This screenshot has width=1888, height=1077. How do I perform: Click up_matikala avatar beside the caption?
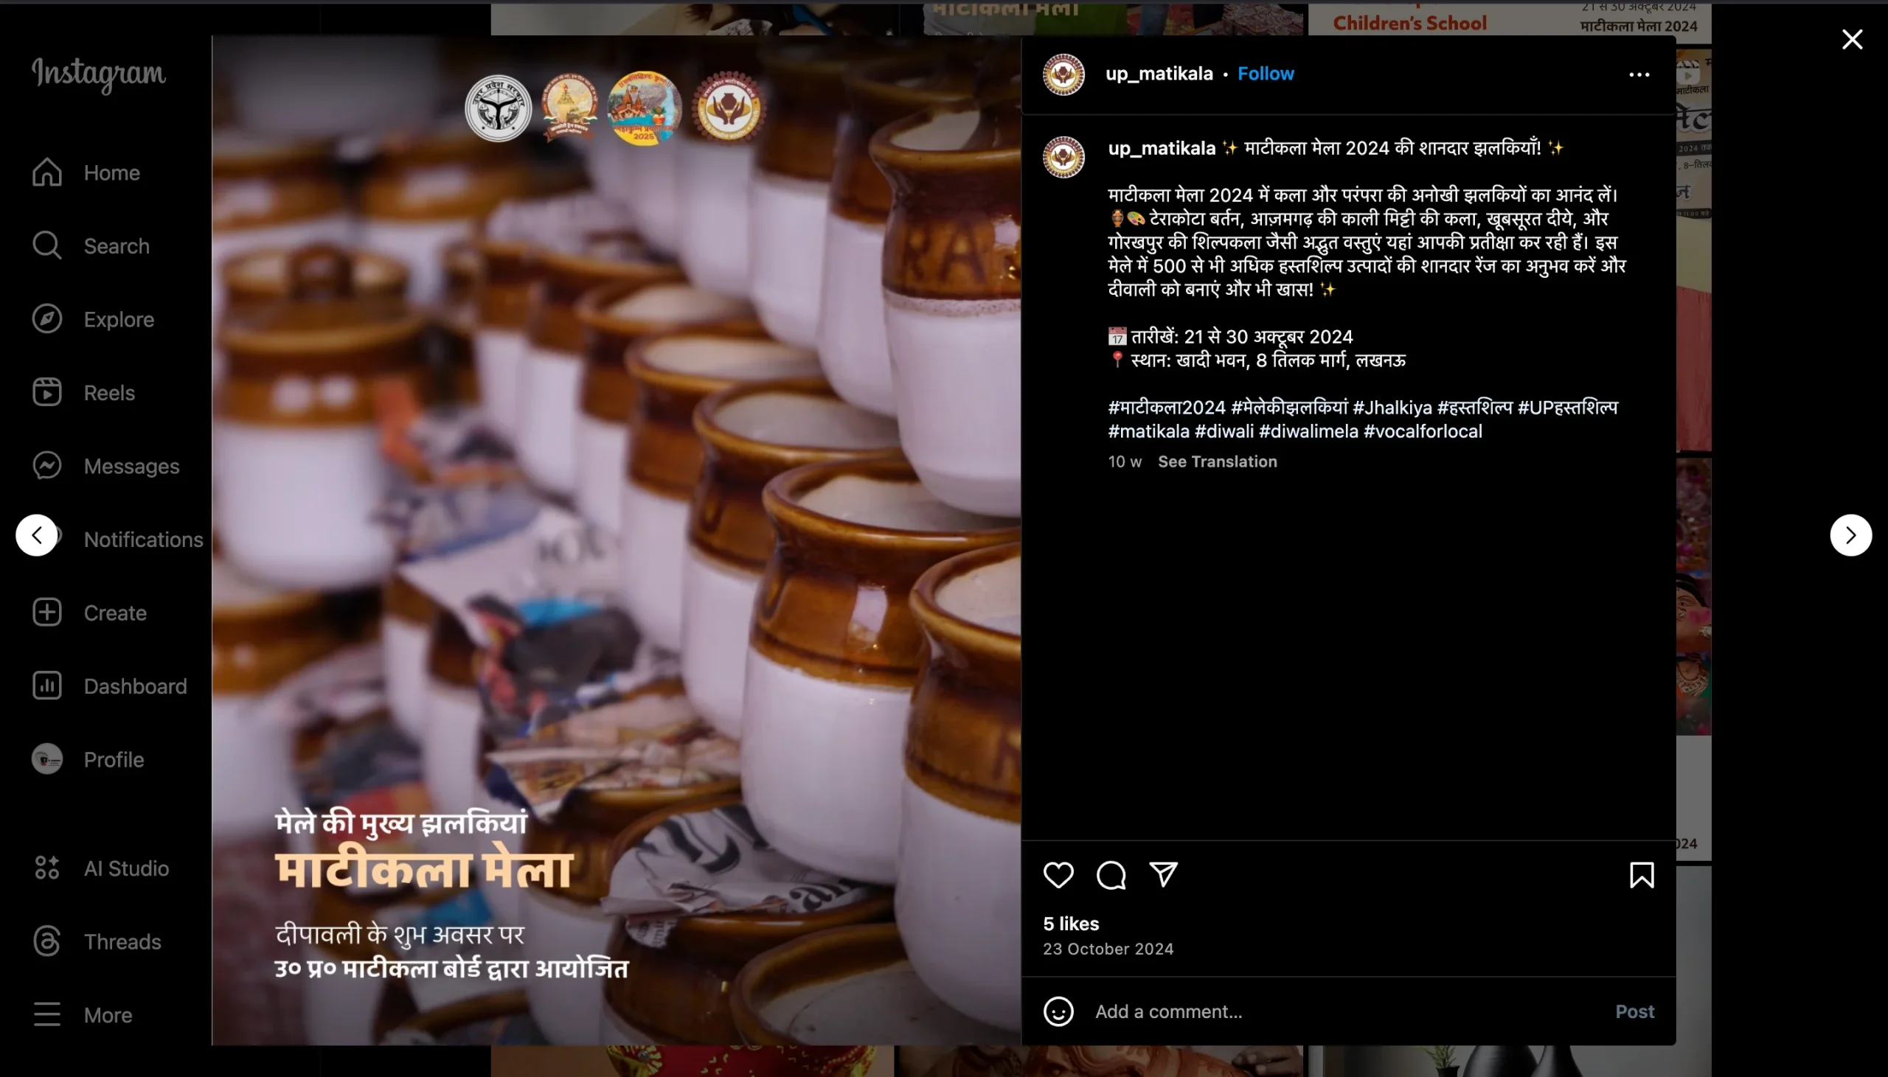1064,157
